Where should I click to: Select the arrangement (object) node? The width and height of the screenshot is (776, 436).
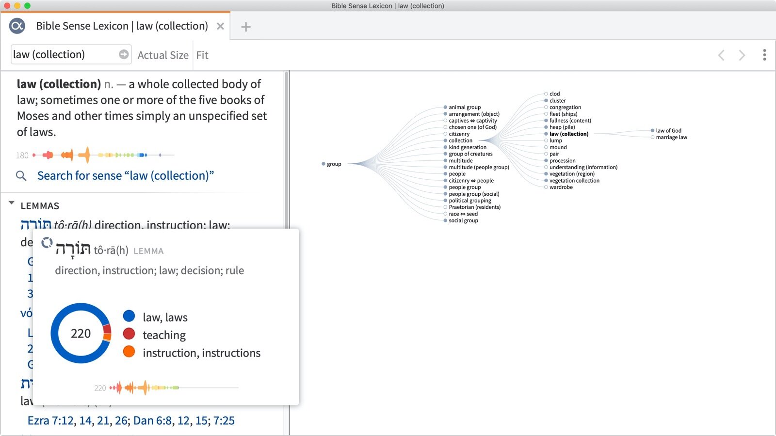click(x=471, y=114)
